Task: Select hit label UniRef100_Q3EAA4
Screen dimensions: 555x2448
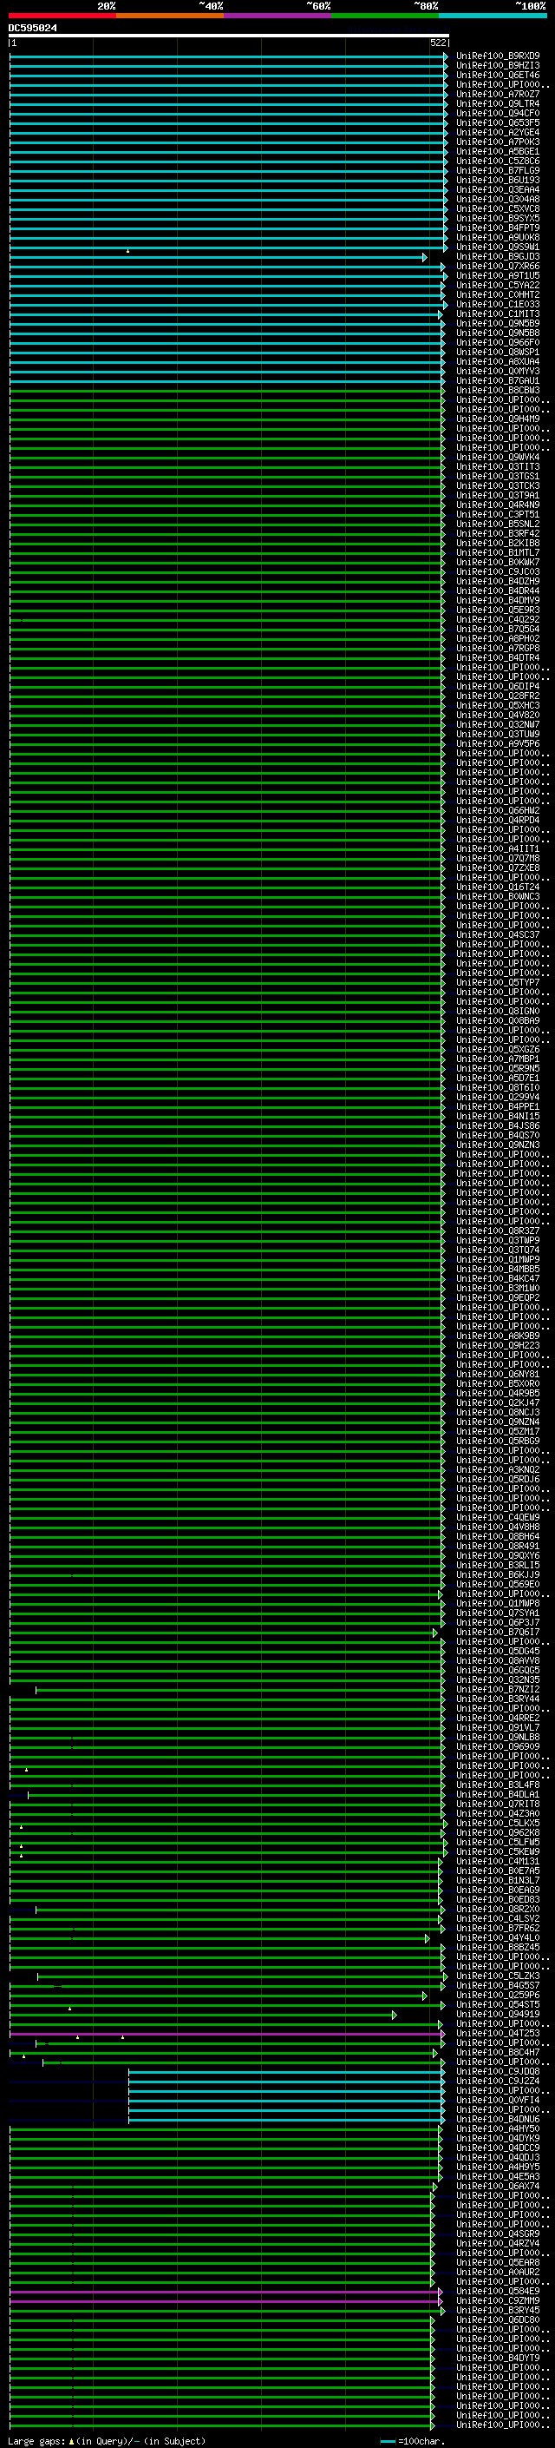Action: click(498, 189)
